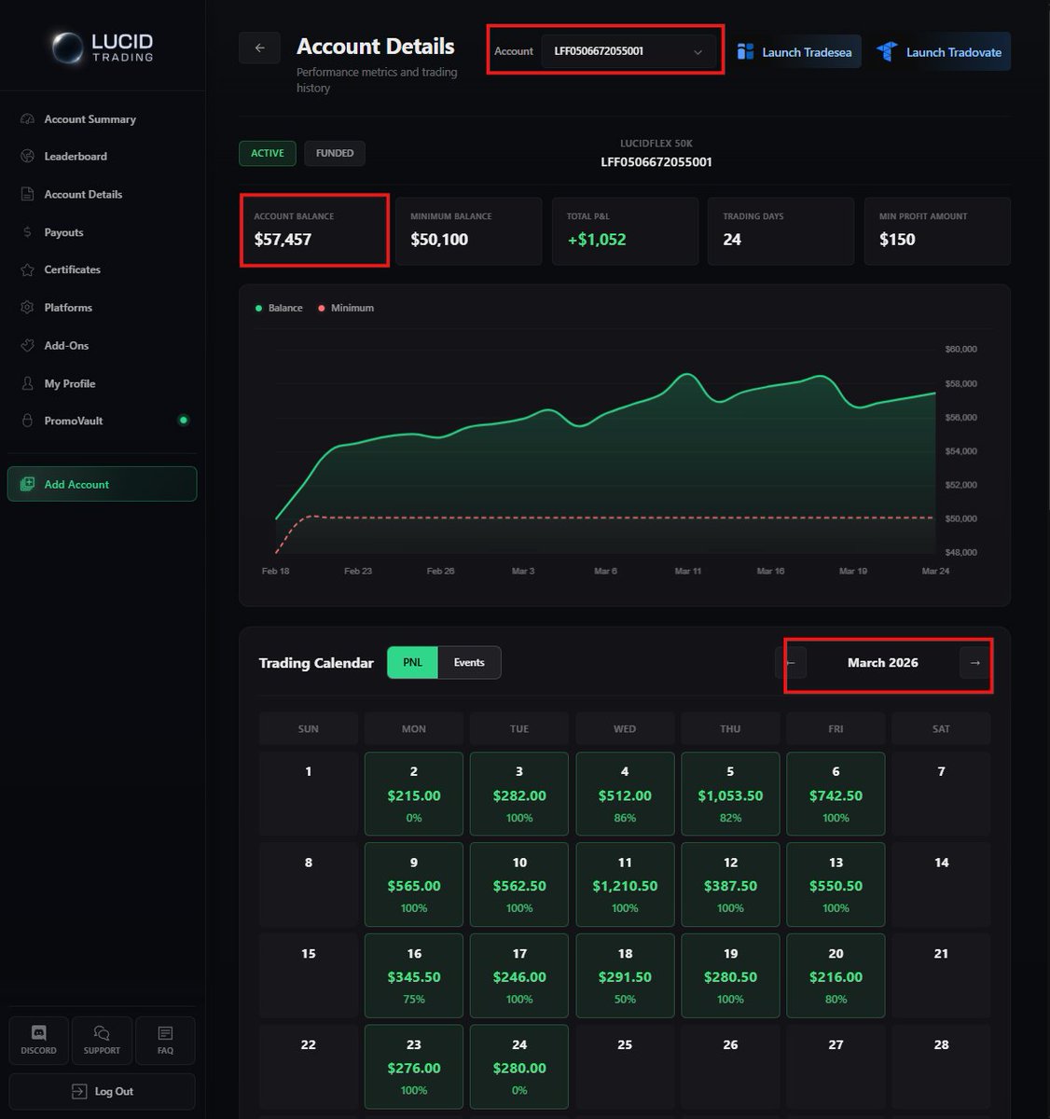This screenshot has width=1050, height=1119.
Task: Select March 24 cell with $280.00
Action: pyautogui.click(x=519, y=1067)
